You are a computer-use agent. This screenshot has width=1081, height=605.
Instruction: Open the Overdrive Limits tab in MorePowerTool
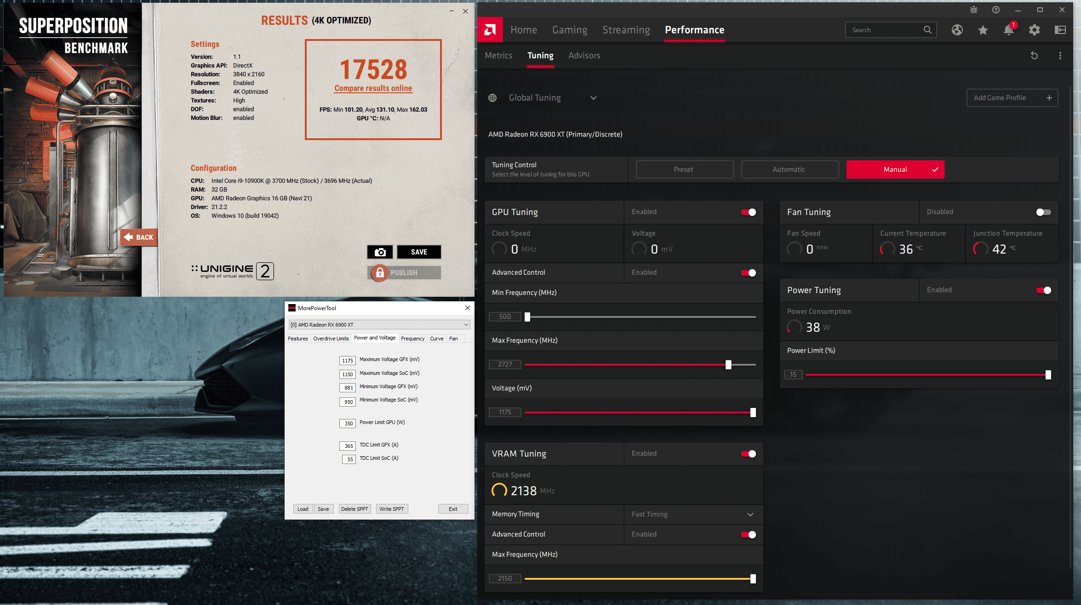pos(331,339)
